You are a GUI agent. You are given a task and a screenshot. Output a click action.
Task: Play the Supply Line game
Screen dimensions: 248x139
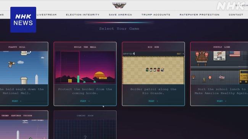(221, 101)
